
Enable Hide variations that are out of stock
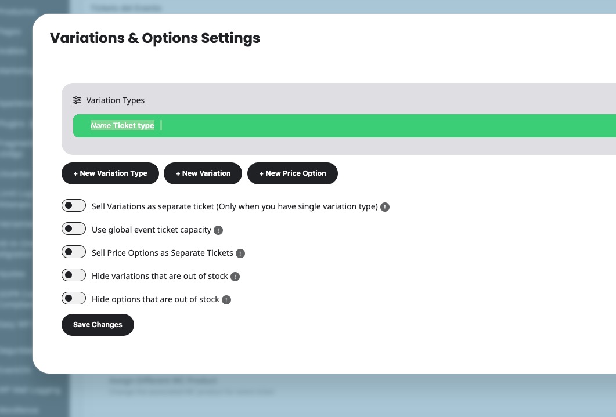[74, 275]
